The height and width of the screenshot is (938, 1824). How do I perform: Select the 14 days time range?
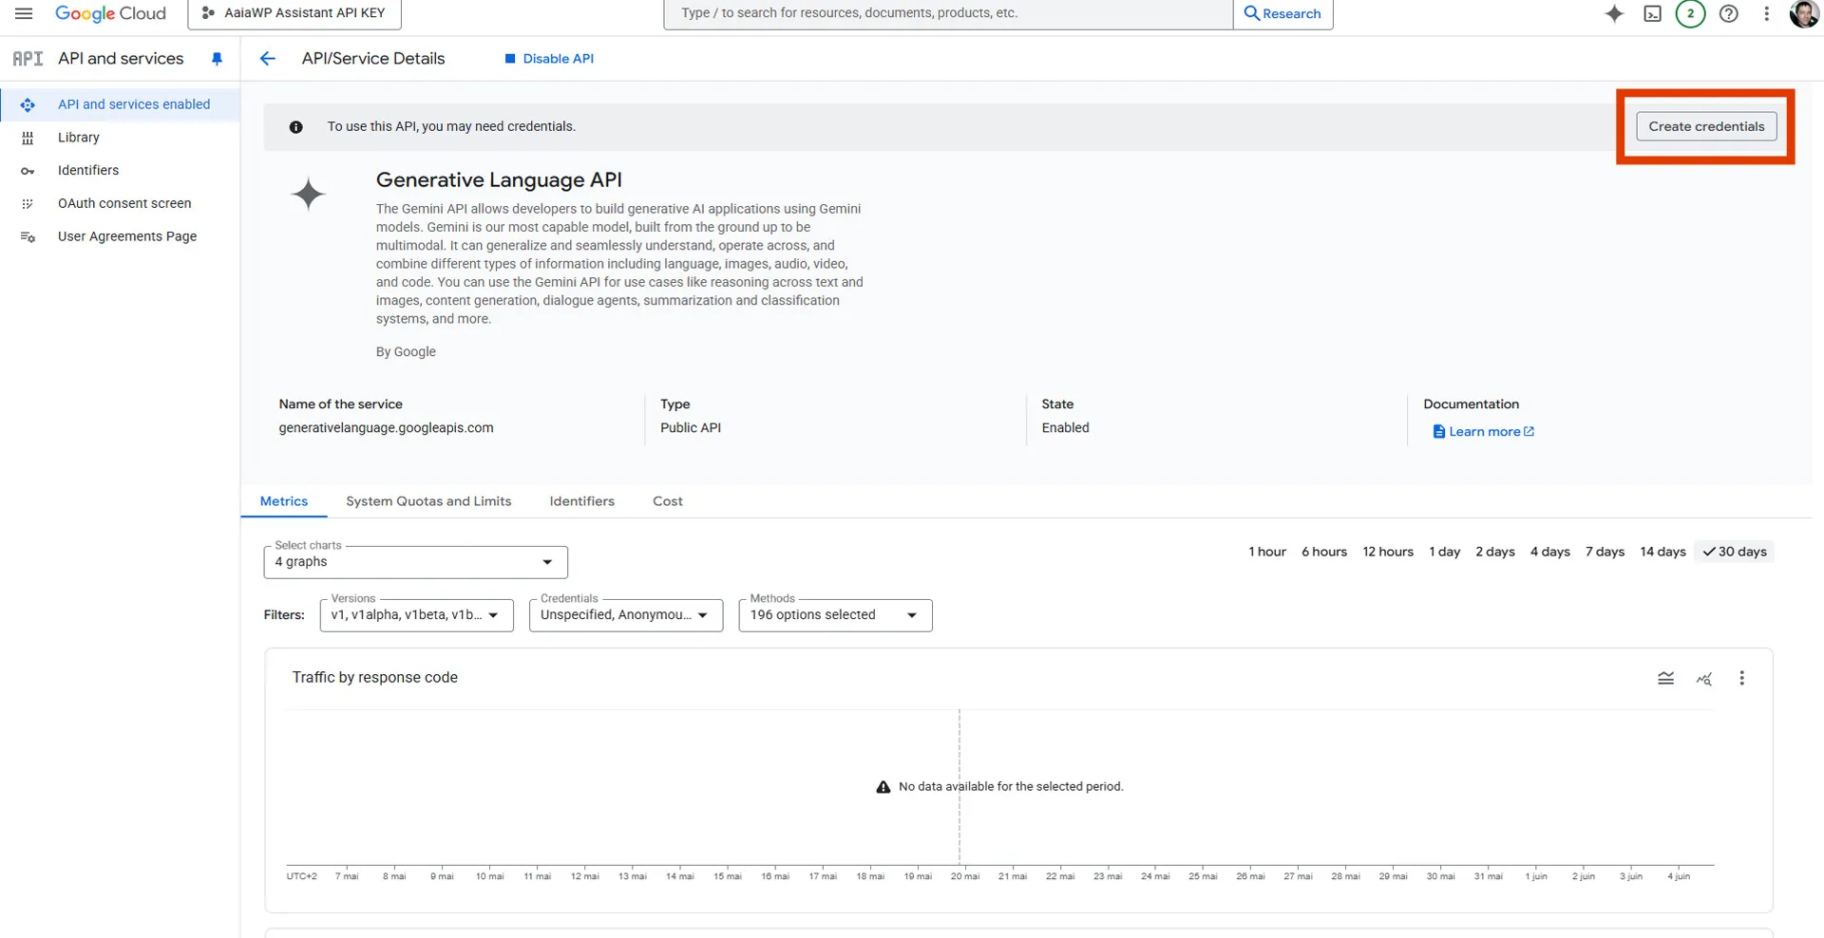pyautogui.click(x=1663, y=552)
